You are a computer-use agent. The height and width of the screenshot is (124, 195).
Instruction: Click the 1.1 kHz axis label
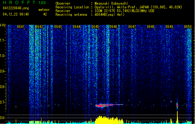(x=3, y=40)
